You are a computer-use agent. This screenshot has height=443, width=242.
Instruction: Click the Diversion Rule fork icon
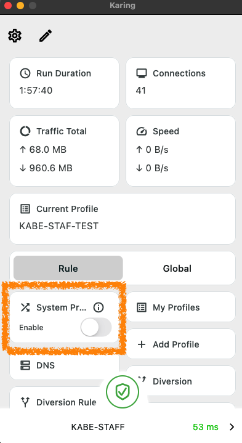click(25, 402)
